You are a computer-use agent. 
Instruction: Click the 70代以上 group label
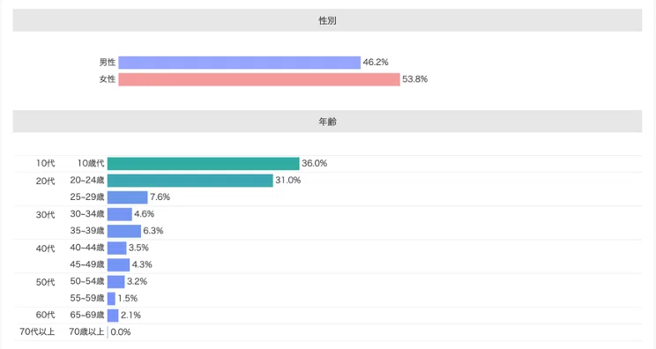point(37,332)
